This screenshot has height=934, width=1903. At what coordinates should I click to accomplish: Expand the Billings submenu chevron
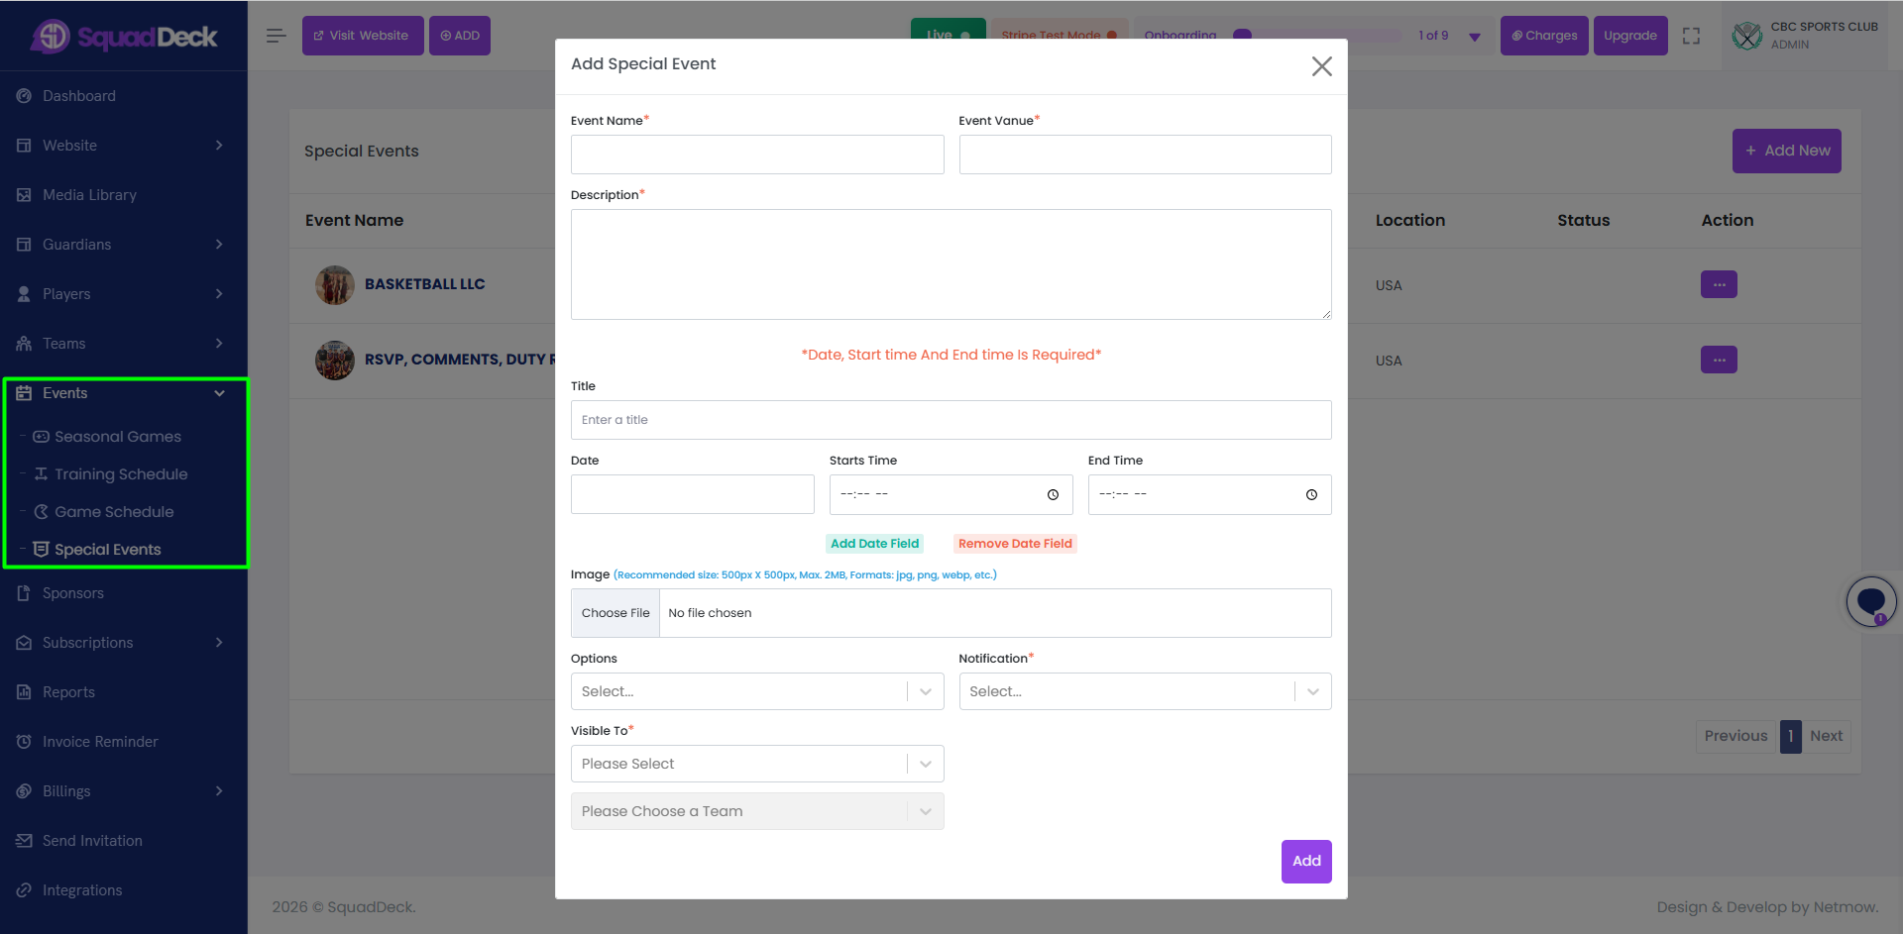(219, 791)
